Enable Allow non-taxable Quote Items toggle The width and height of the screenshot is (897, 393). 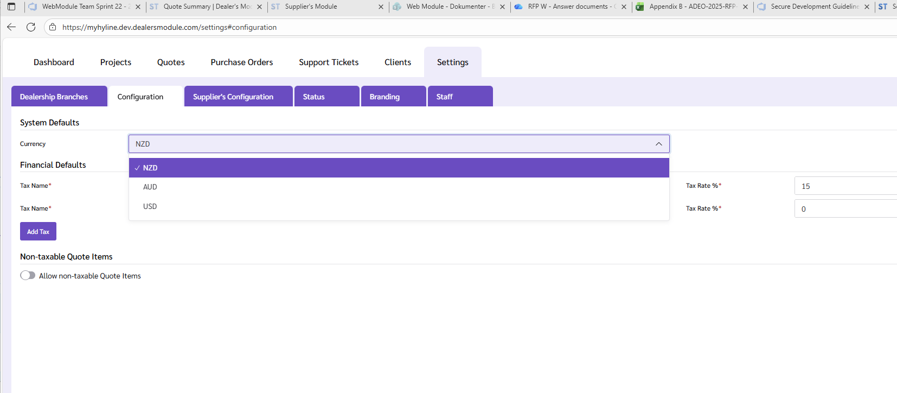28,276
